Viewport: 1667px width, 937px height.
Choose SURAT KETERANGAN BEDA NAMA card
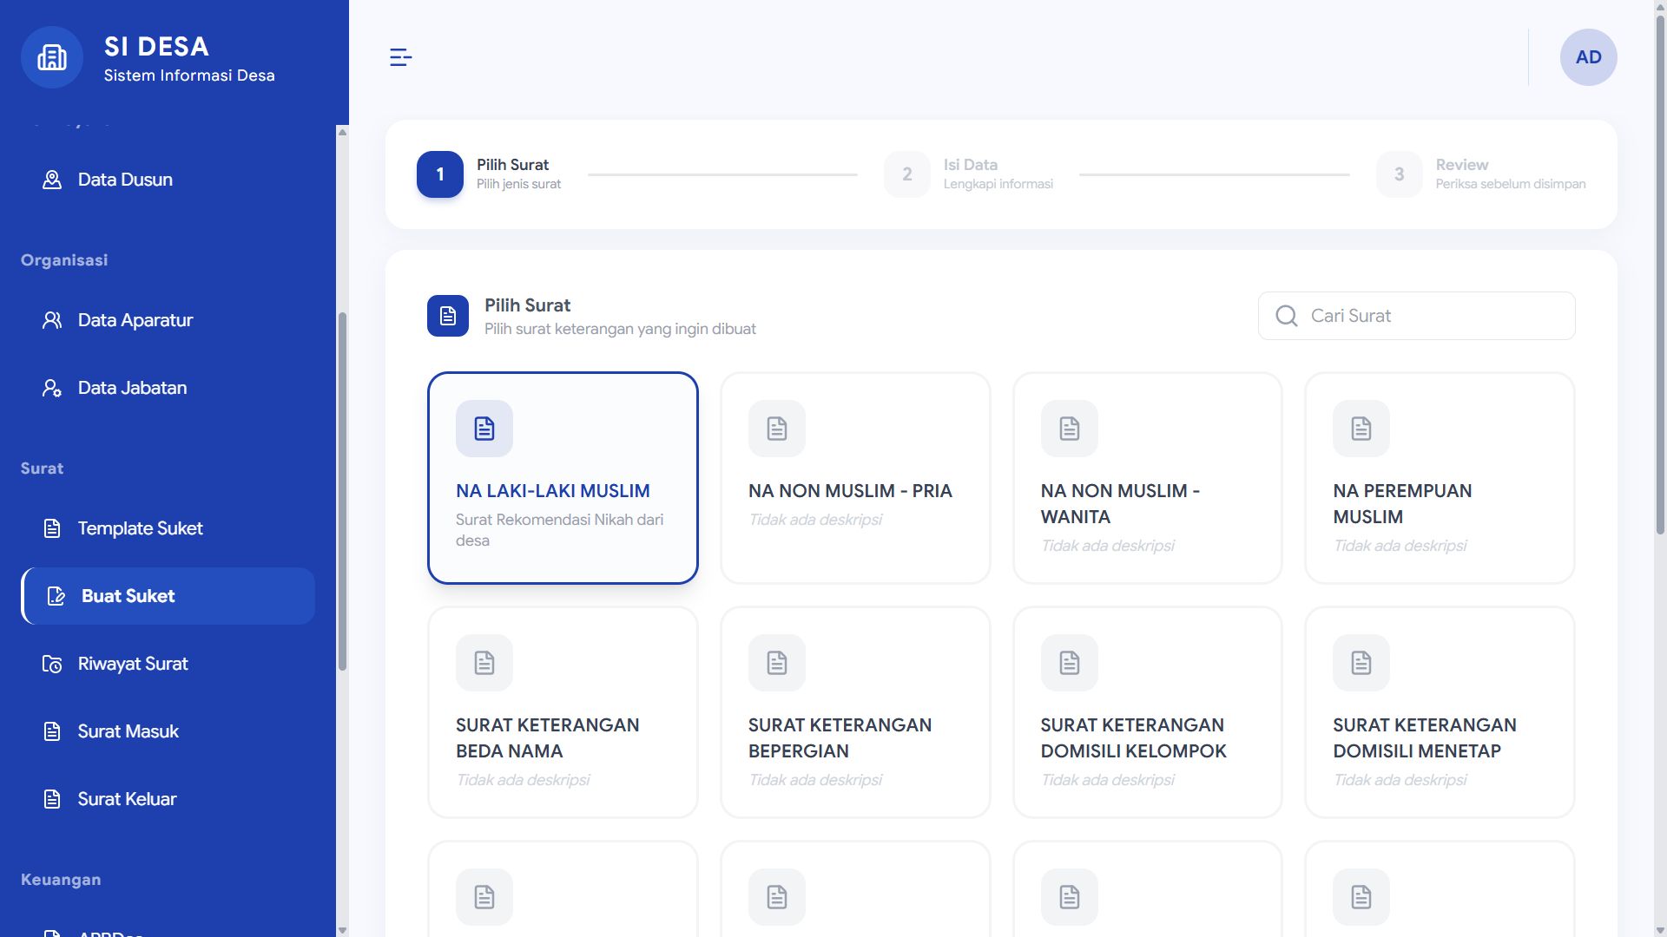[x=563, y=712]
